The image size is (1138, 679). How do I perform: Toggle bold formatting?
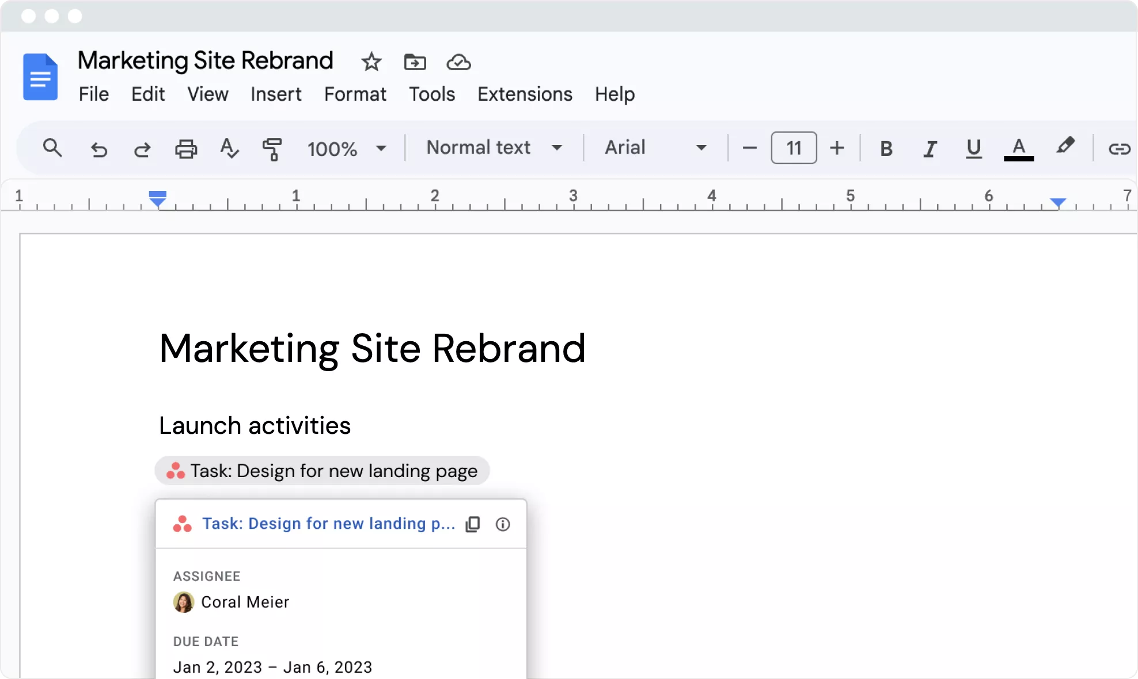coord(886,148)
